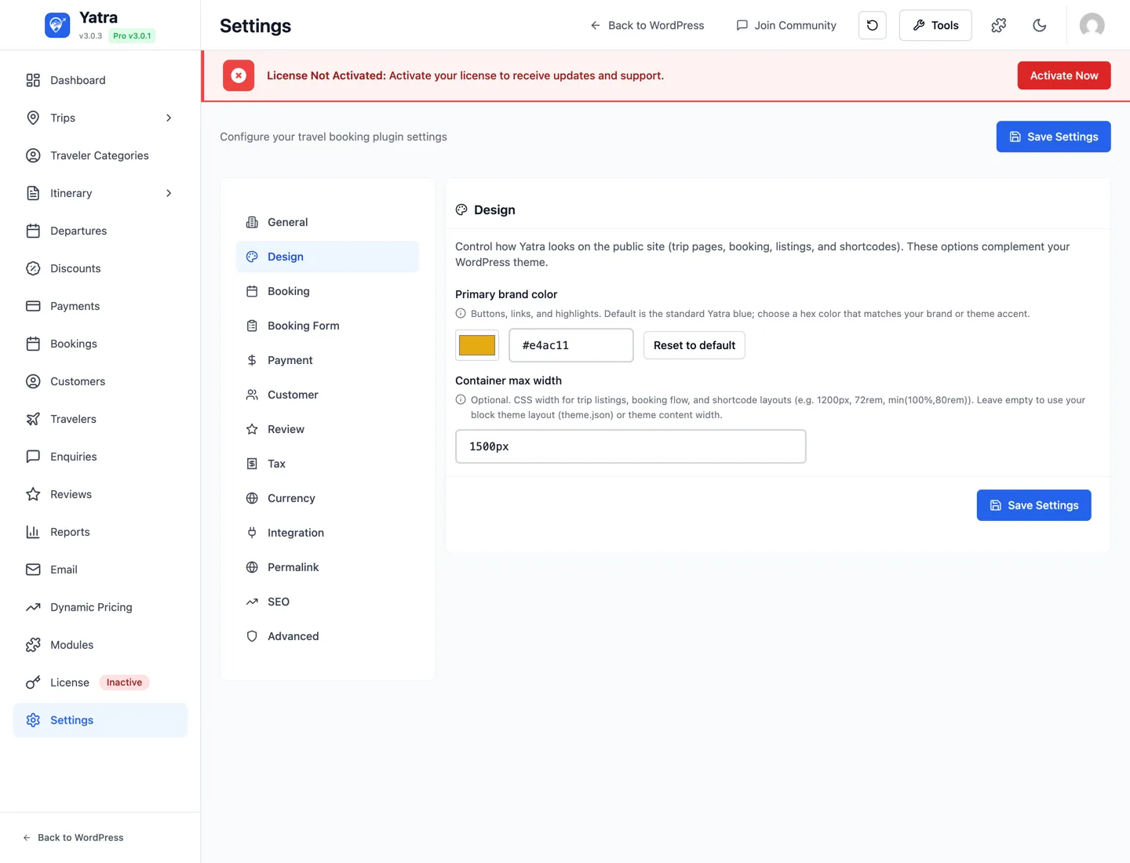Click the Departures calendar icon

click(x=33, y=231)
